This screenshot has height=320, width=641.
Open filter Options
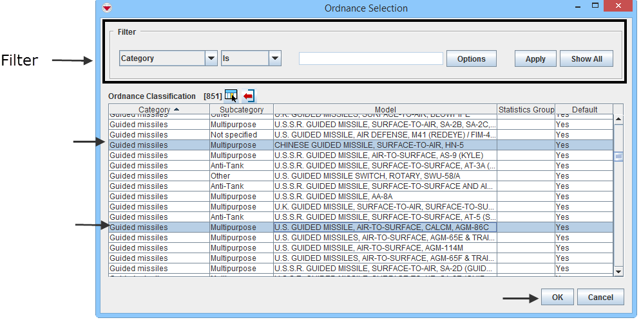point(471,58)
